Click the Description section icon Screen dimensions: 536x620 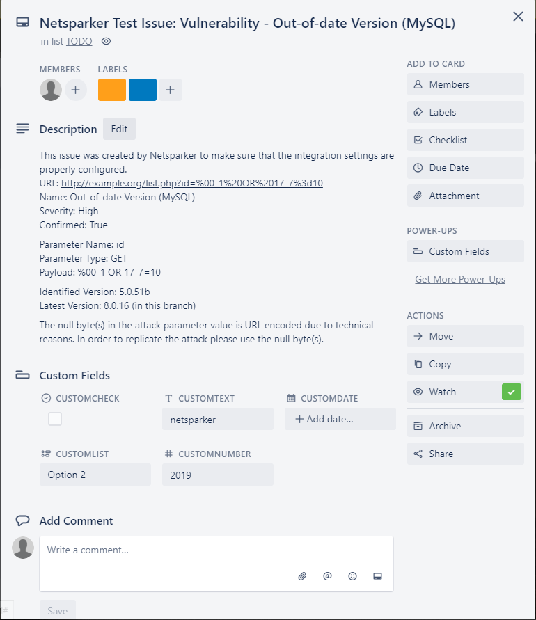(22, 127)
